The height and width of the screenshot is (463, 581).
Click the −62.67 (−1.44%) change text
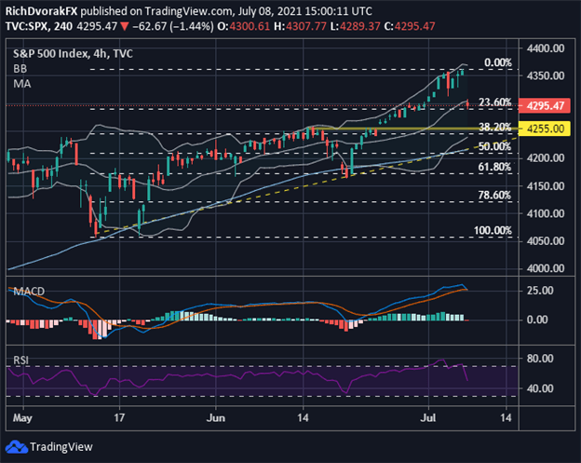click(x=172, y=26)
